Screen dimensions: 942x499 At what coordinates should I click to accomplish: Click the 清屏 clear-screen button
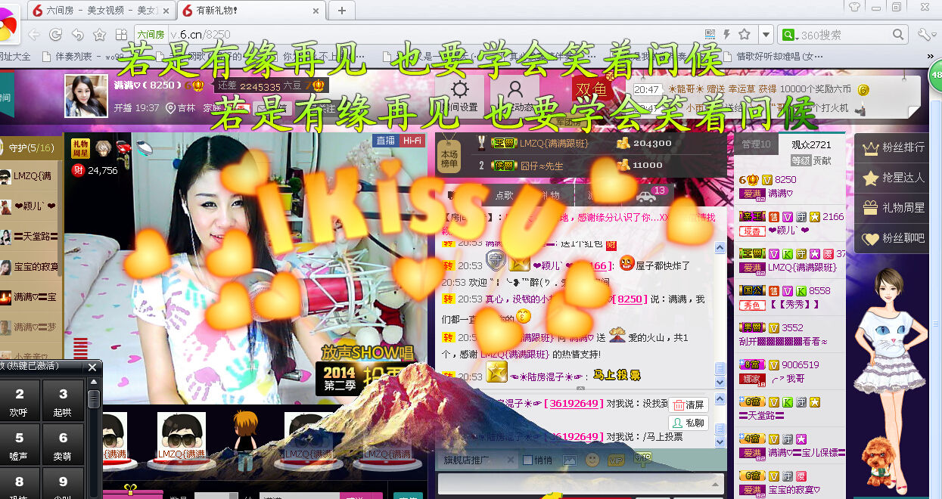(x=689, y=404)
